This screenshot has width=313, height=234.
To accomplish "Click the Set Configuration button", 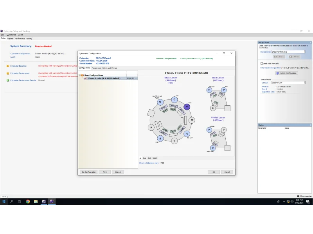I will pyautogui.click(x=89, y=172).
